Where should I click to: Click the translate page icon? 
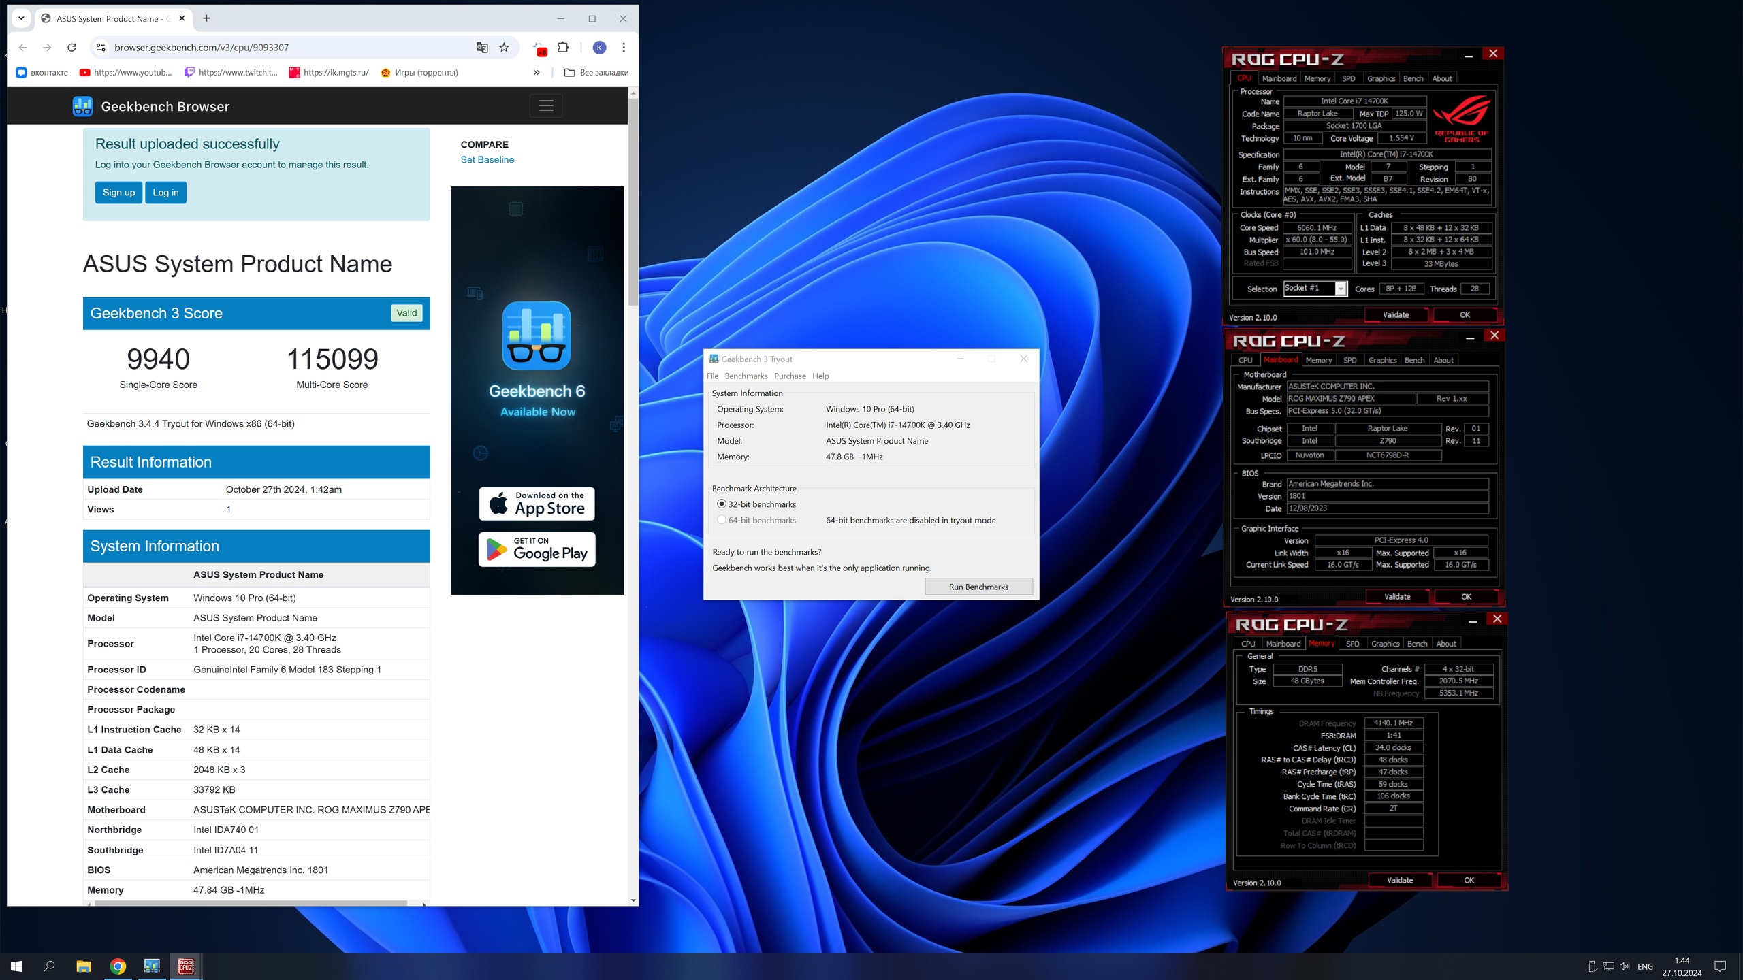(482, 48)
